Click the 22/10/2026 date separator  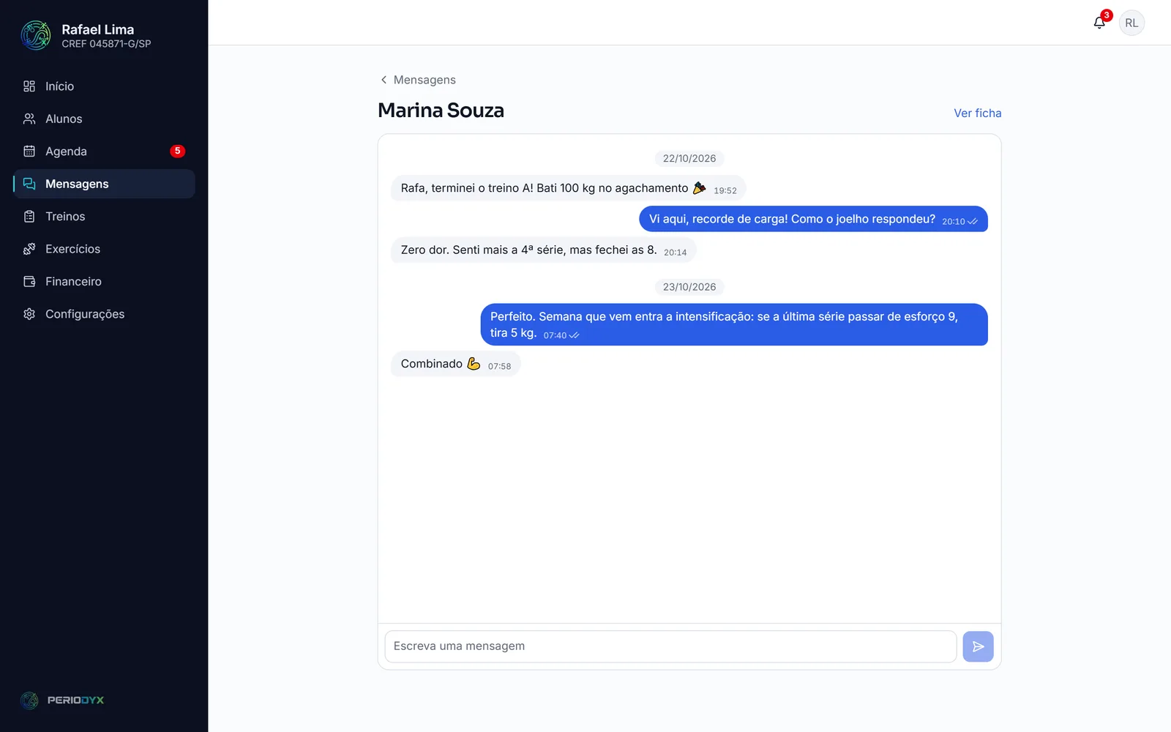click(x=689, y=158)
